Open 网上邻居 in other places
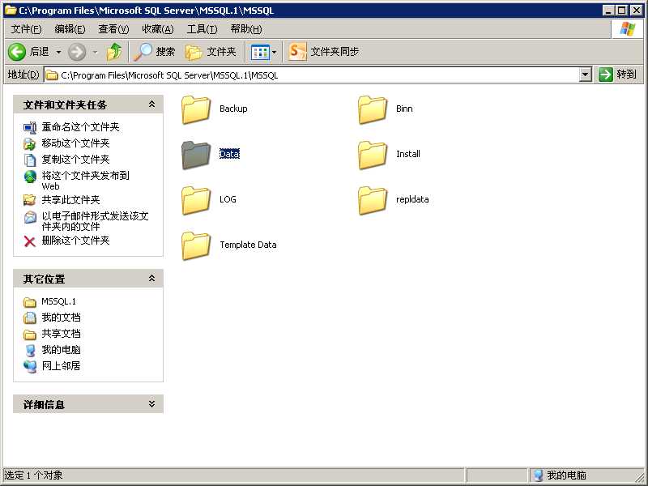The height and width of the screenshot is (486, 648). [61, 366]
